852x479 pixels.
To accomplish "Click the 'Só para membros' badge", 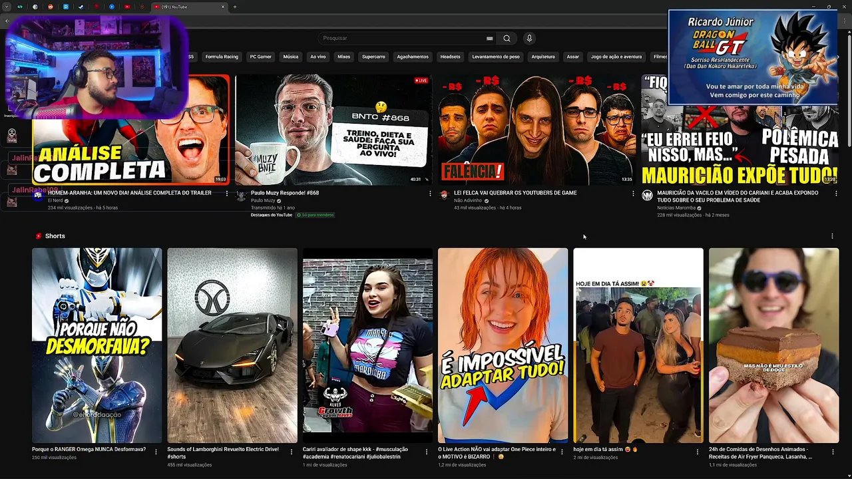I will pos(315,215).
